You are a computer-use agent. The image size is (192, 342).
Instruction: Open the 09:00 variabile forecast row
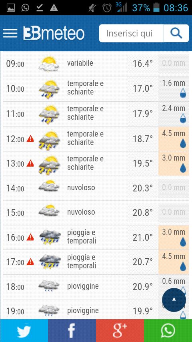96,63
